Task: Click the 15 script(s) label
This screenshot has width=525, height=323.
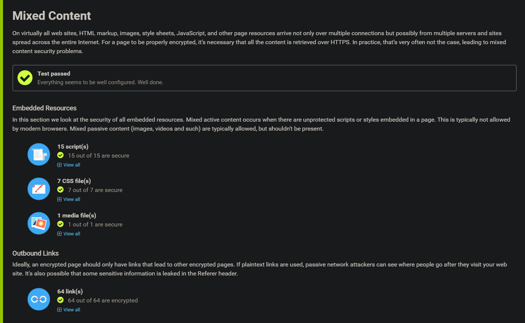Action: click(73, 147)
